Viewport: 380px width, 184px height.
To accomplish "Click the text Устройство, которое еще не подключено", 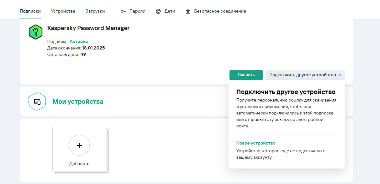I will click(281, 154).
